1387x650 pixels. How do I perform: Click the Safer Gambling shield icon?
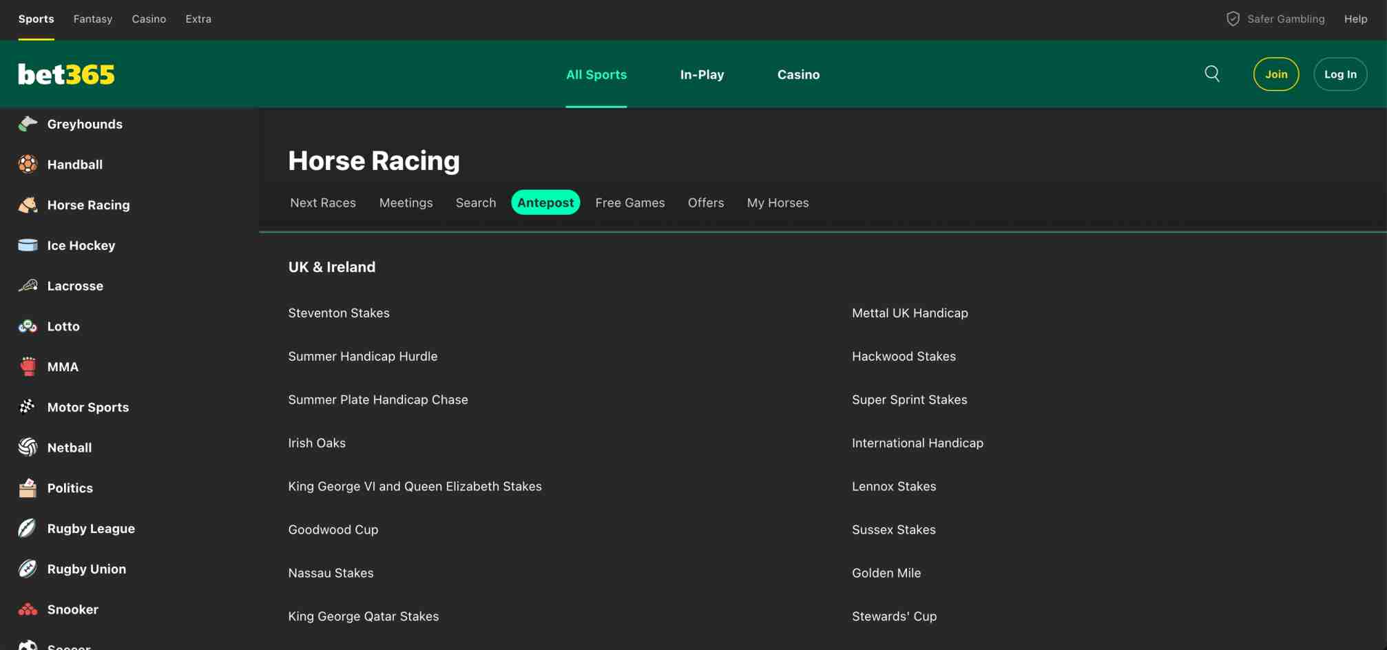click(1233, 19)
